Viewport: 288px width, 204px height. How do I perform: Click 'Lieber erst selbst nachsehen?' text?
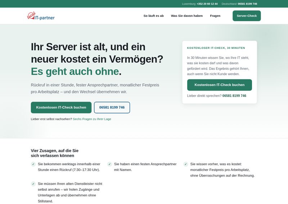[x=51, y=119]
